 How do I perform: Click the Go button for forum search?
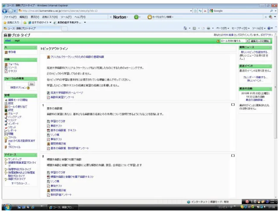click(32, 84)
